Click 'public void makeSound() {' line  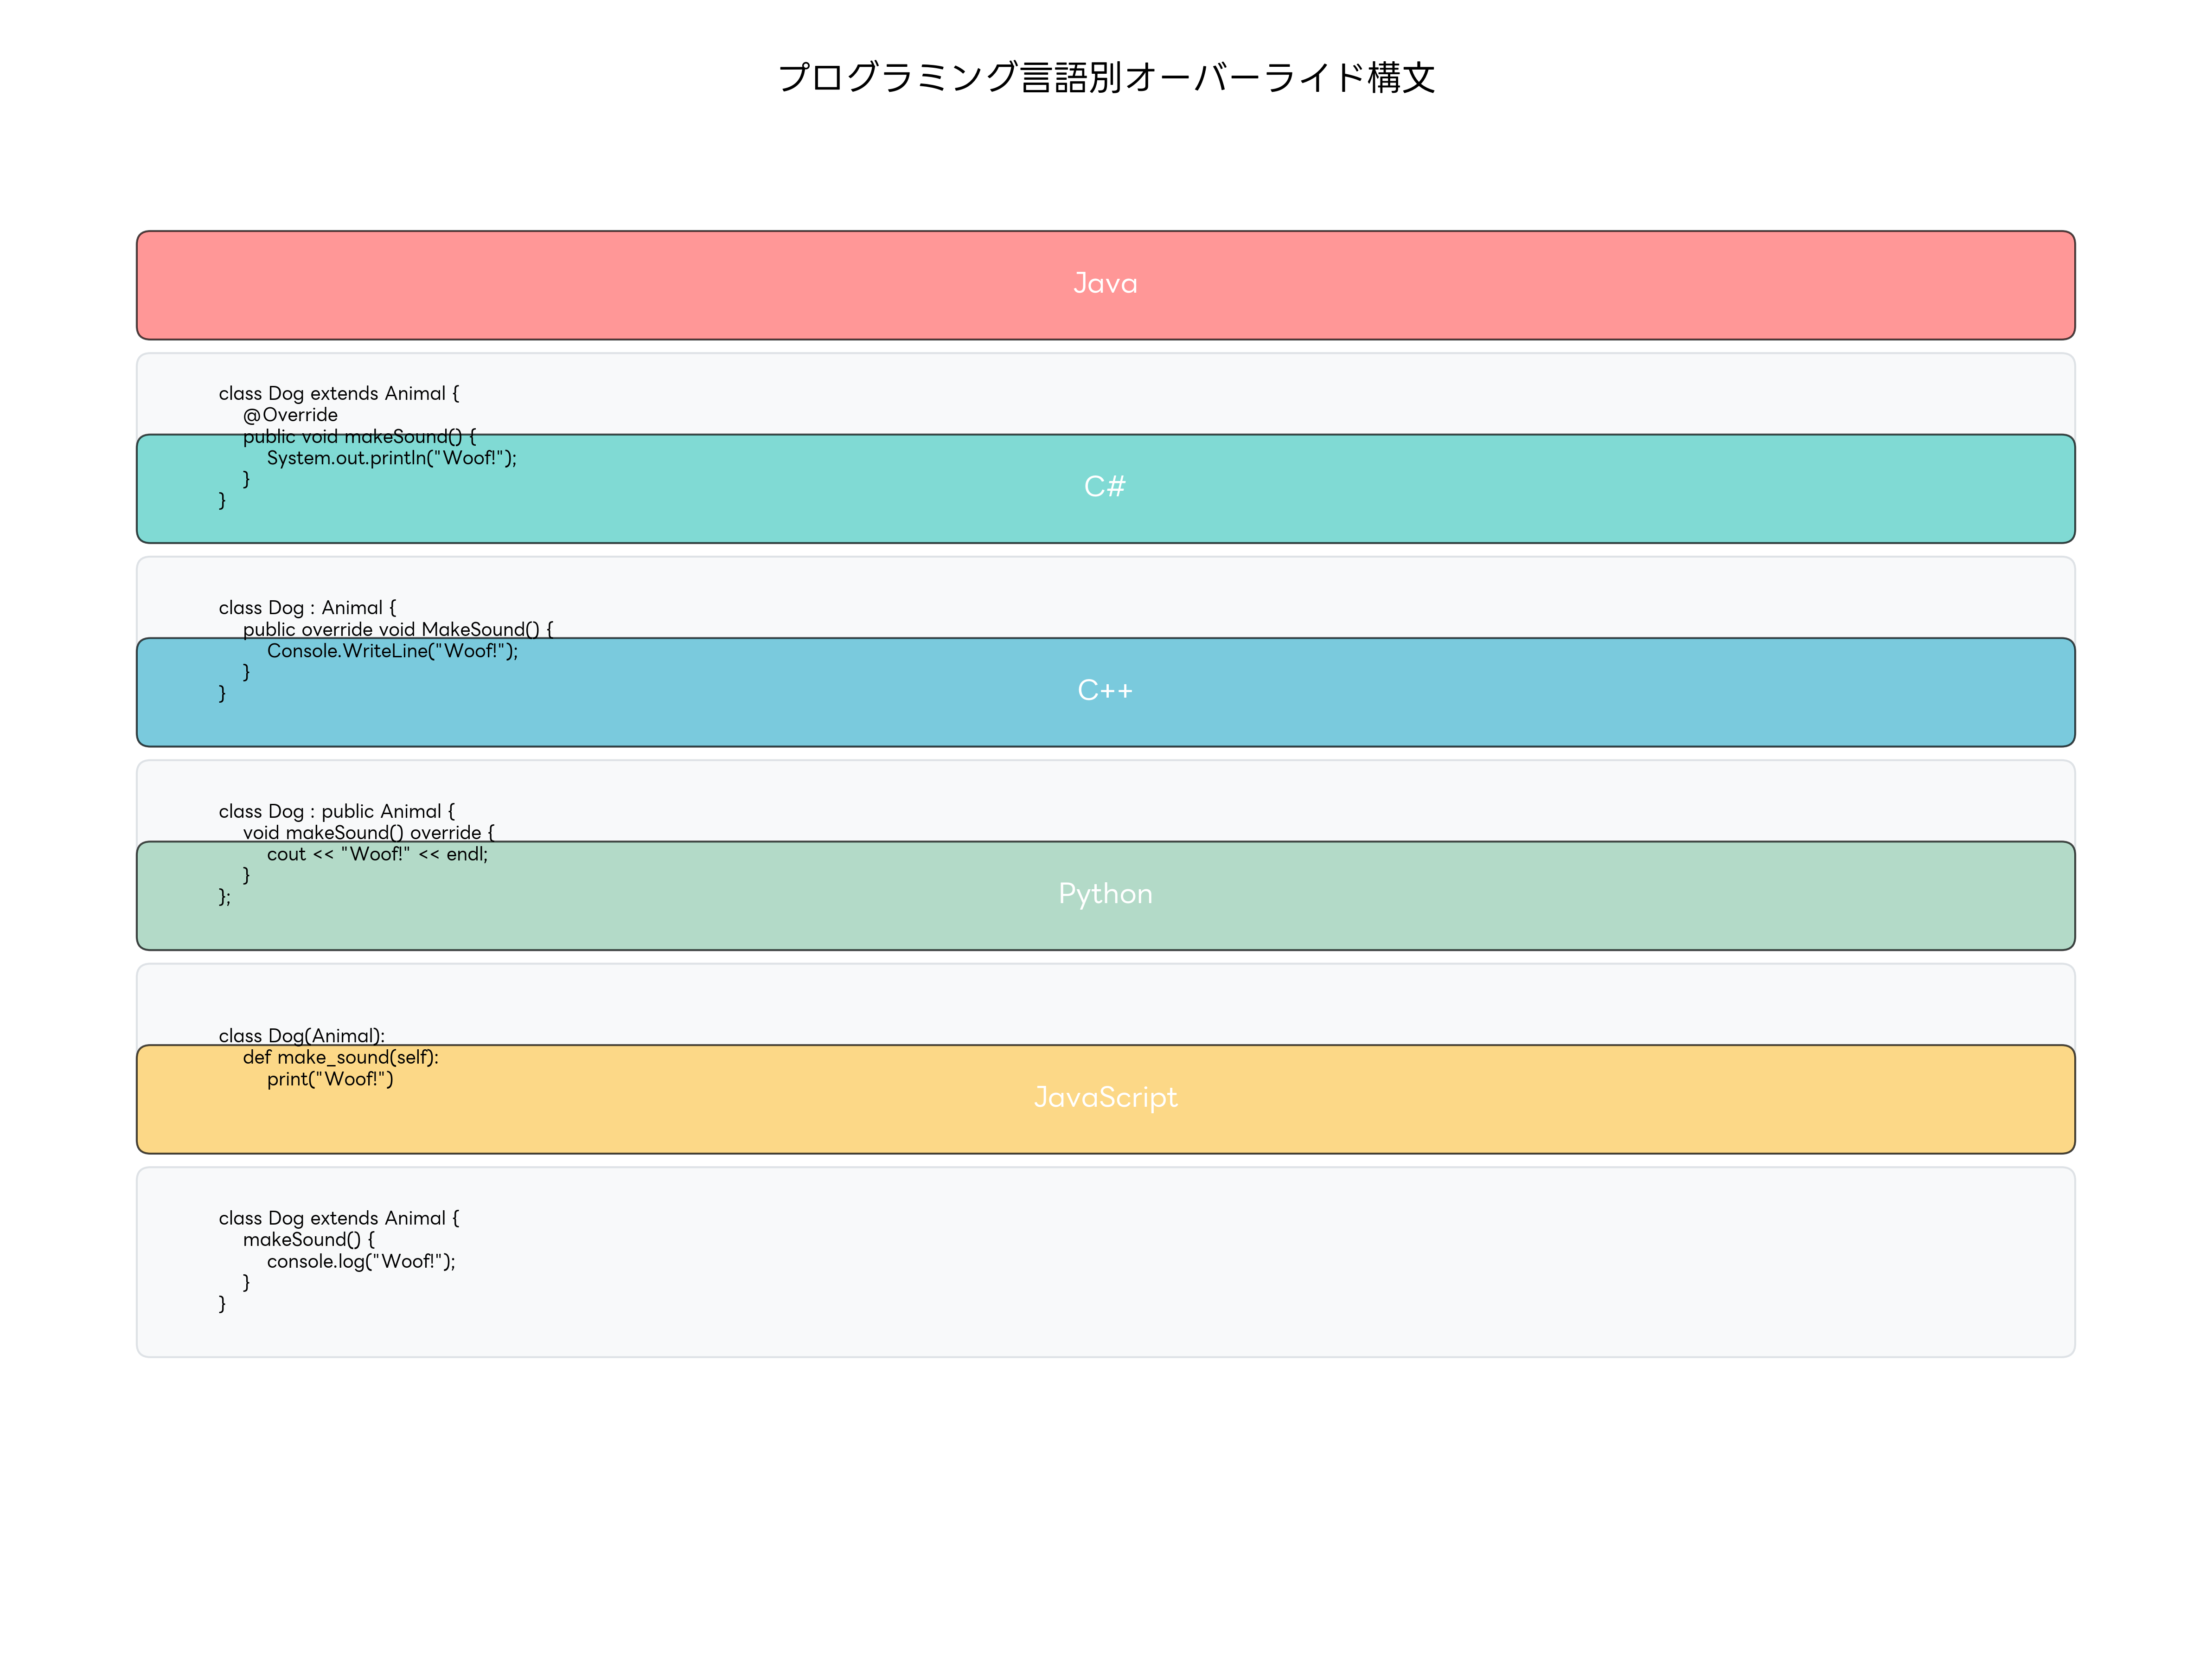click(x=360, y=436)
